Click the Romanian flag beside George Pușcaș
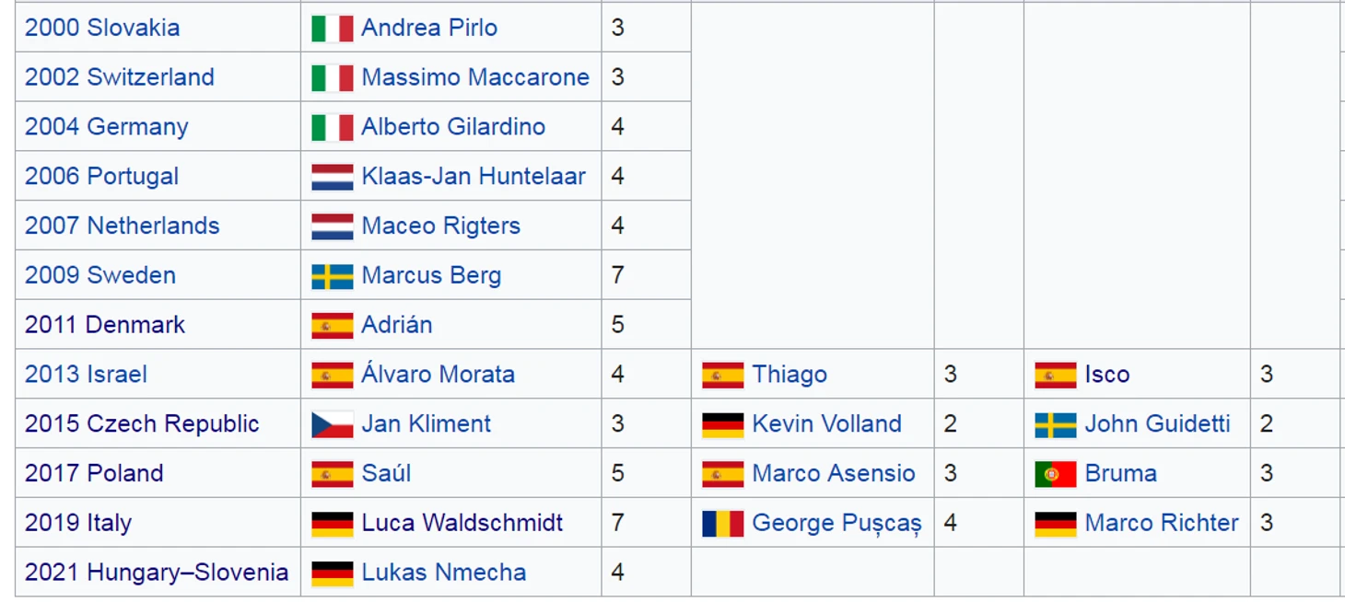This screenshot has height=602, width=1345. coord(722,524)
